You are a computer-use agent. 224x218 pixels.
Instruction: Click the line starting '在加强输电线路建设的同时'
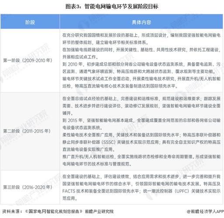coord(141,50)
